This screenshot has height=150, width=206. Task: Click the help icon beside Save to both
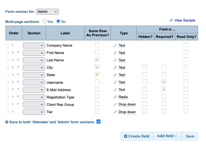[x=7, y=122]
